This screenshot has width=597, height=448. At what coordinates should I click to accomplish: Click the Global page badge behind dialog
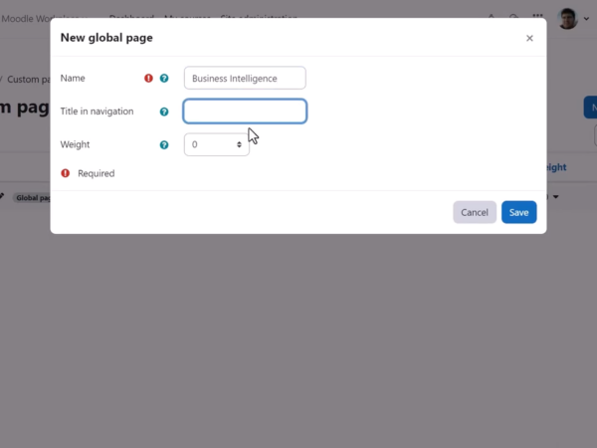[32, 198]
